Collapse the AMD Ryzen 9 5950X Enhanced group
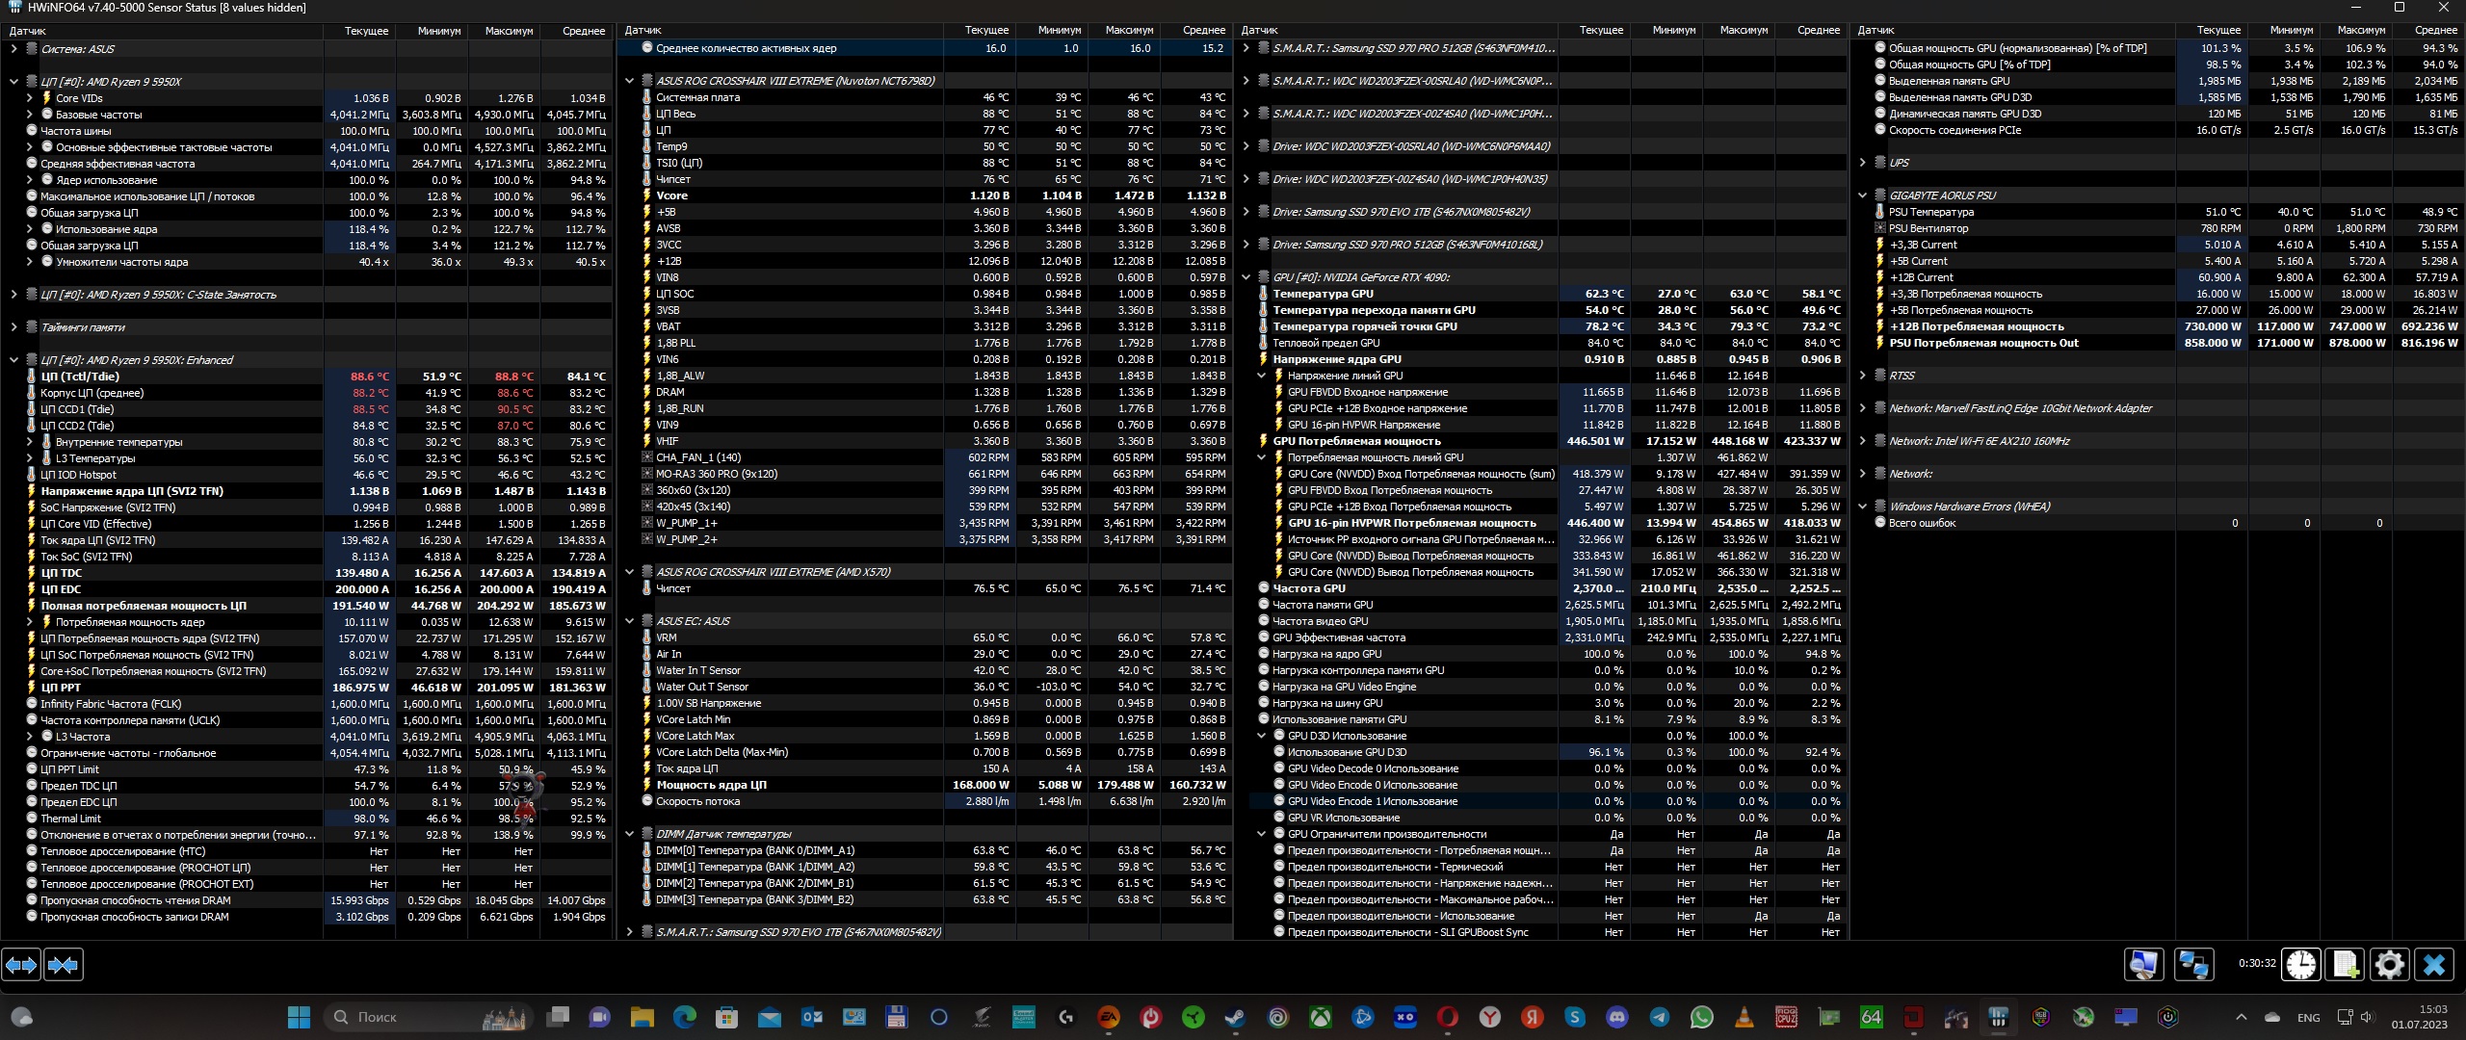 (13, 360)
